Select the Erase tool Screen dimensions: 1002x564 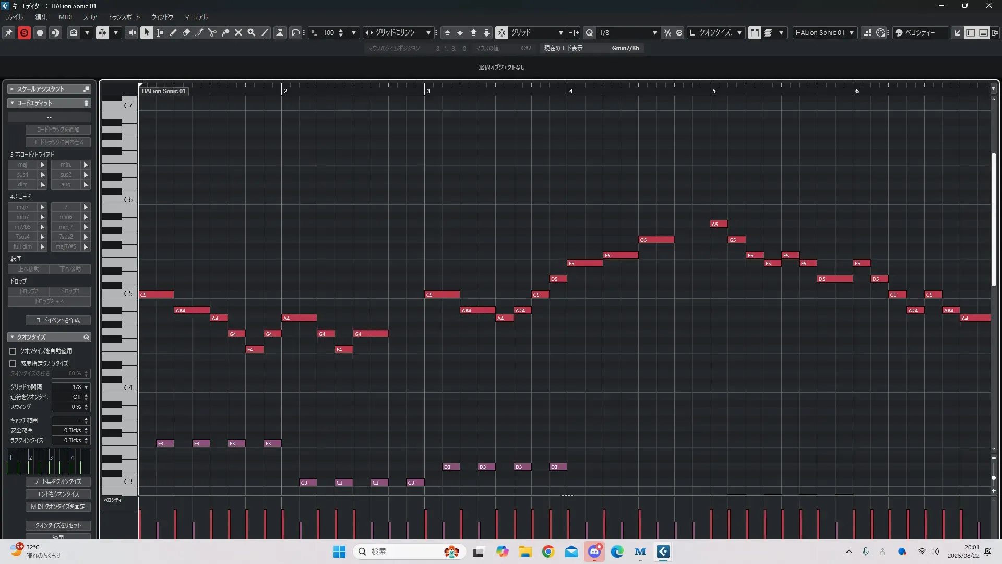tap(186, 32)
